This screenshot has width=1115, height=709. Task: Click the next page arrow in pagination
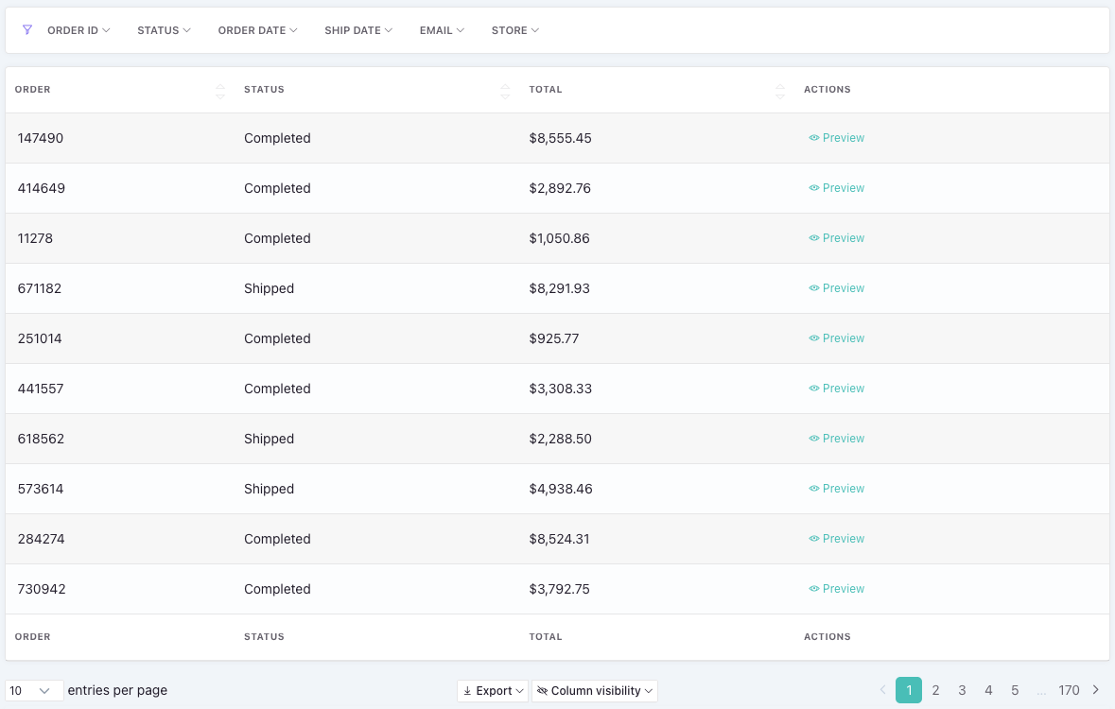tap(1096, 690)
